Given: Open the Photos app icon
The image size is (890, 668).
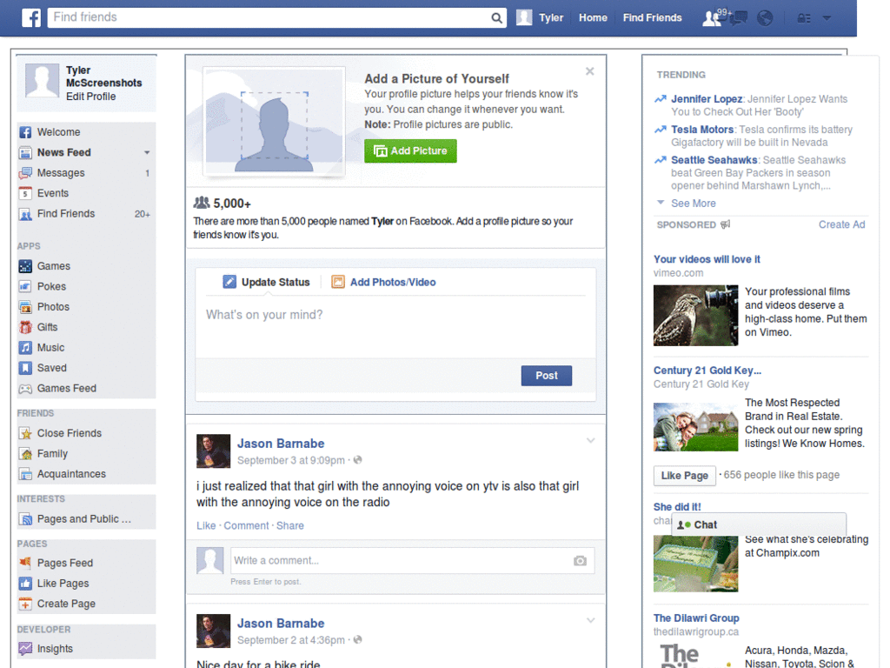Looking at the screenshot, I should click(25, 307).
